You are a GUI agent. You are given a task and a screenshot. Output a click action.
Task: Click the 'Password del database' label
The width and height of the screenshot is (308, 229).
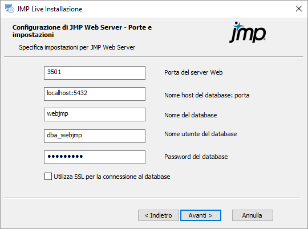tap(196, 157)
